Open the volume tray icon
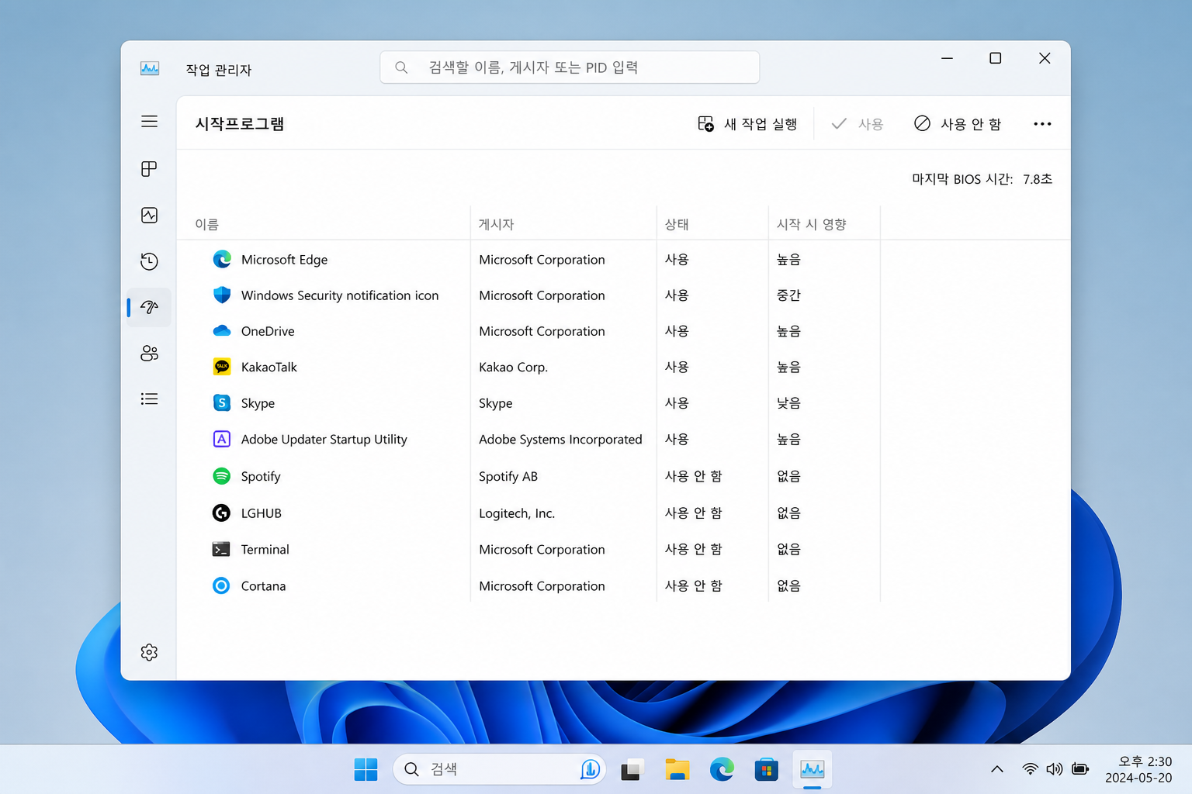This screenshot has width=1192, height=794. tap(1054, 769)
